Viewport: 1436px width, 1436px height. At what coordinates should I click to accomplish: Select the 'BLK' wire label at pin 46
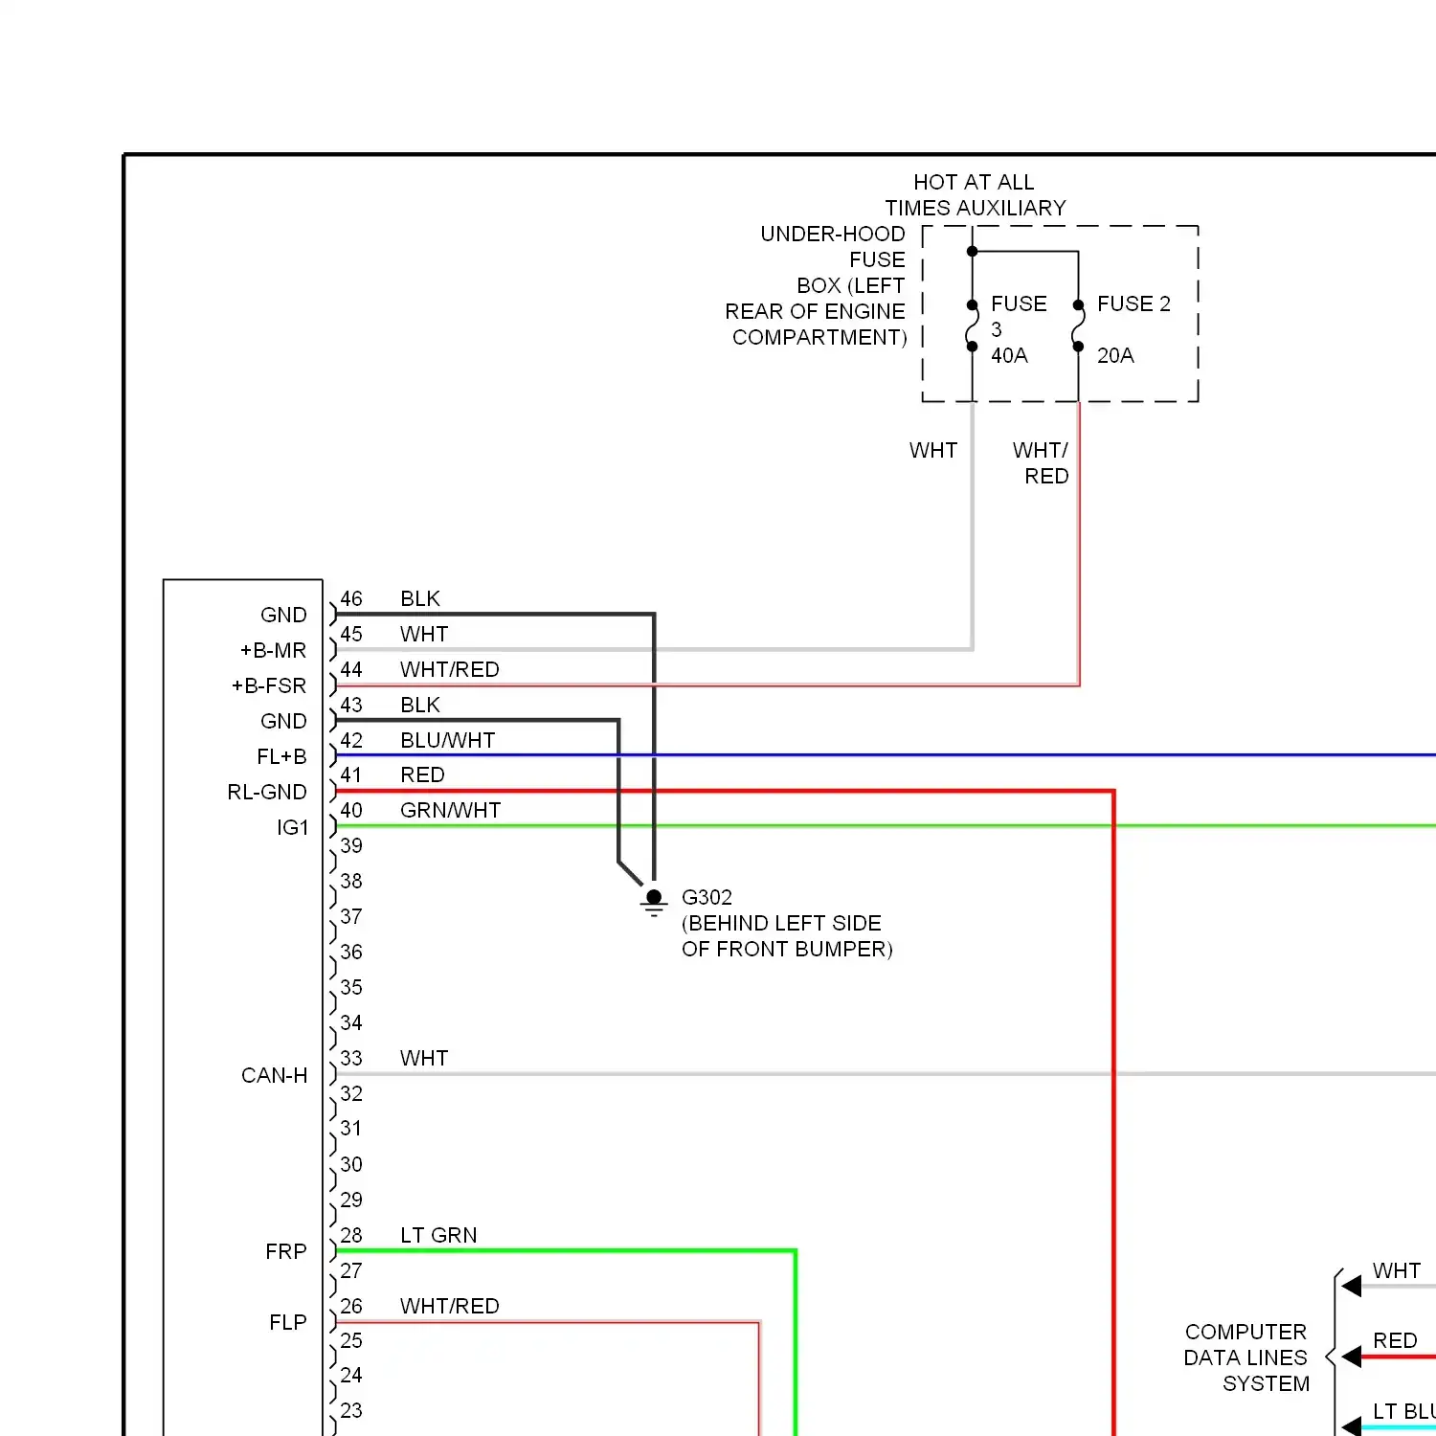click(420, 598)
